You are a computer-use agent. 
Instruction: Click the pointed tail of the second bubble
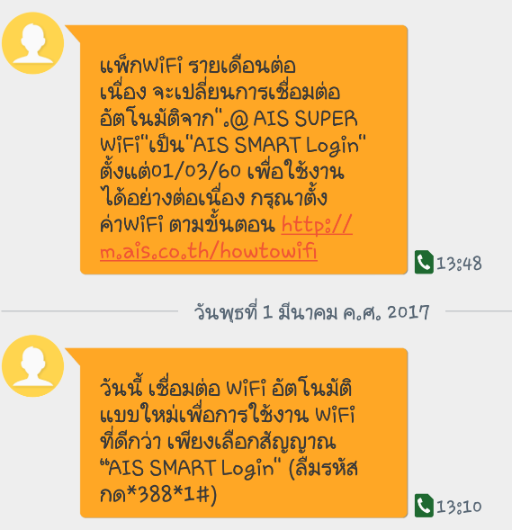[72, 356]
